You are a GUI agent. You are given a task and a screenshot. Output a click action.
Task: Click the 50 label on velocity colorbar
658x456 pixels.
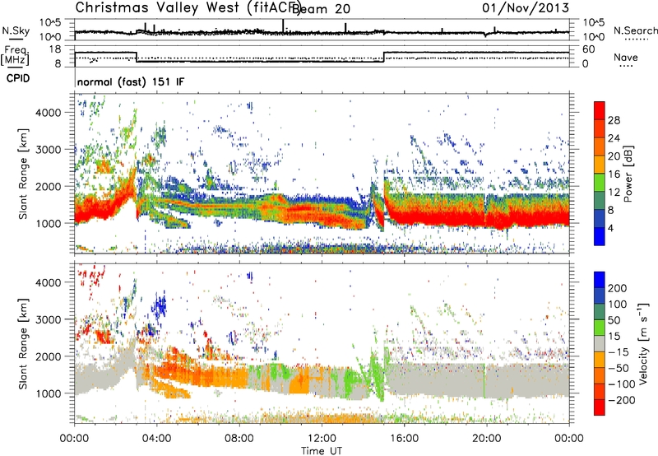pos(614,320)
